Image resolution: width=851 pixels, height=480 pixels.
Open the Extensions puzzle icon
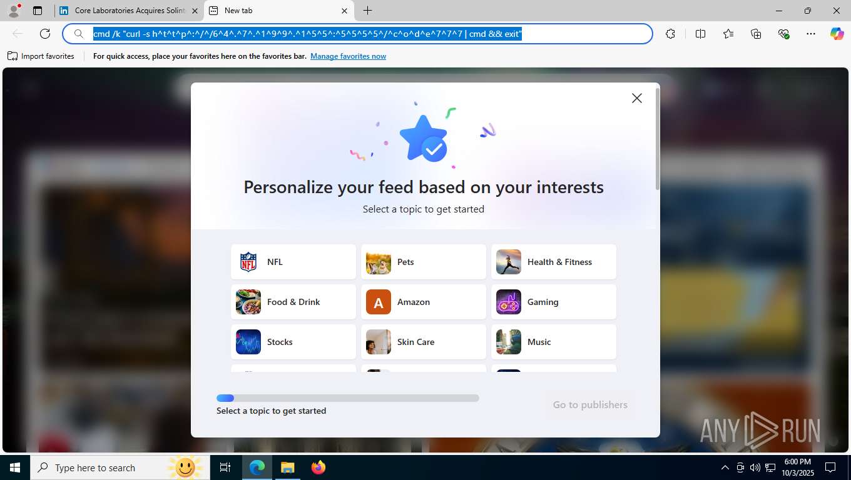(670, 34)
